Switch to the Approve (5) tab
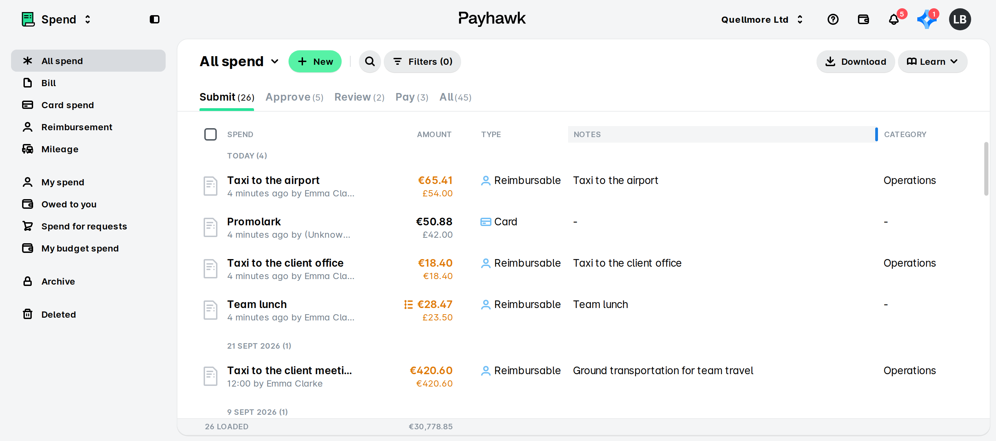 (294, 97)
